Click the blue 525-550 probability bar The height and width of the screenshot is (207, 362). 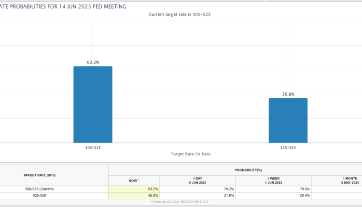click(288, 120)
